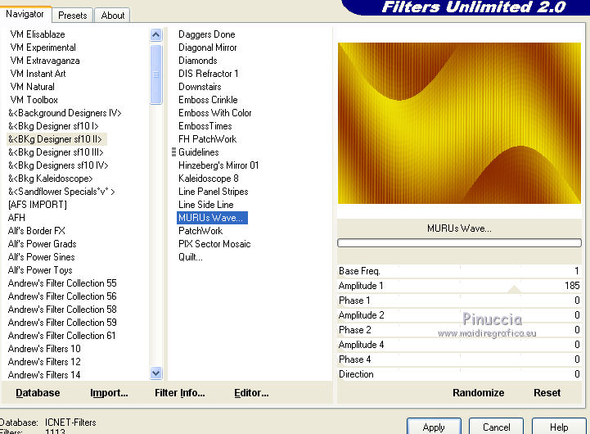Click the category list scroll-up arrow
The width and height of the screenshot is (590, 434).
155,35
